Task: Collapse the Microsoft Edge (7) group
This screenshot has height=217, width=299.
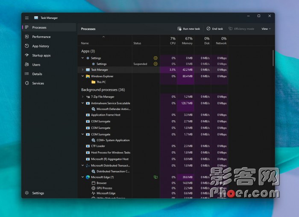Action: coord(82,177)
